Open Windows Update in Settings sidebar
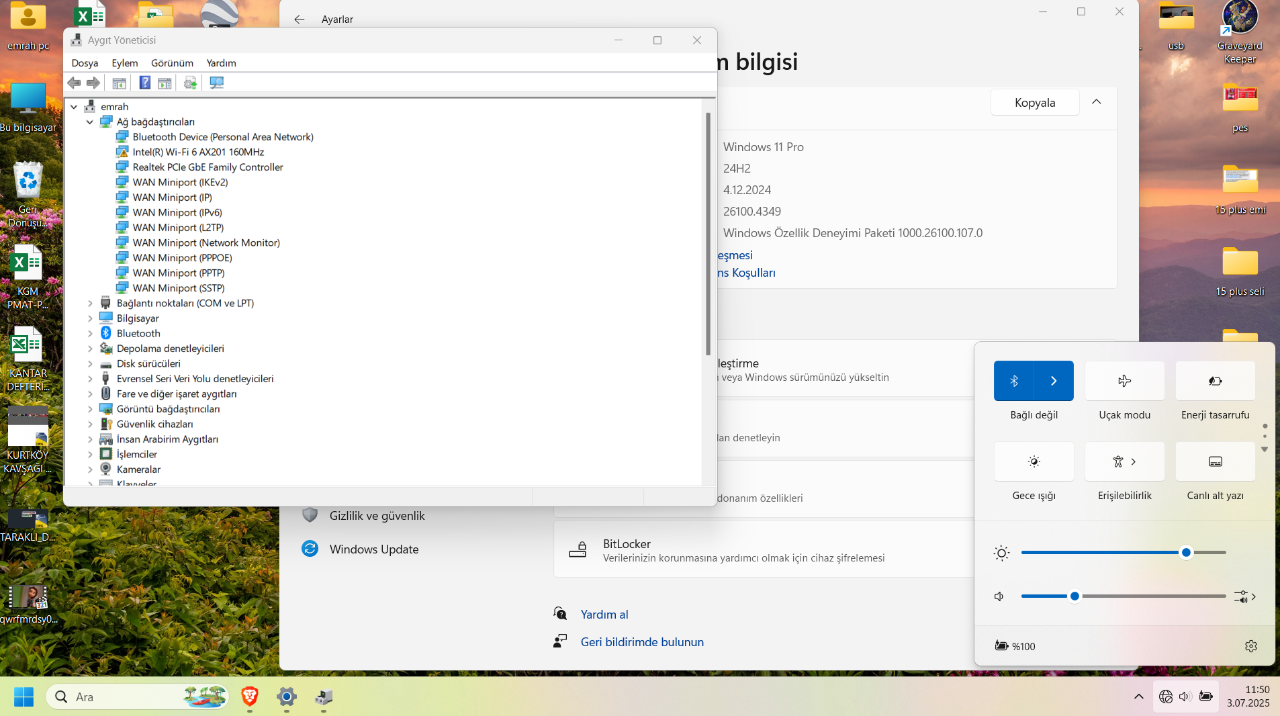Screen dimensions: 1280x716 coord(374,549)
